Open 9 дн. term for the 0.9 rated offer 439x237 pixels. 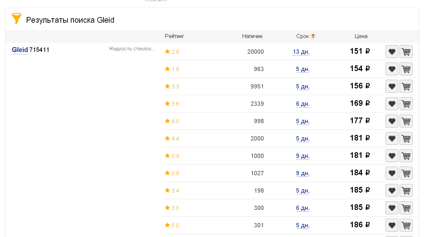pyautogui.click(x=303, y=156)
